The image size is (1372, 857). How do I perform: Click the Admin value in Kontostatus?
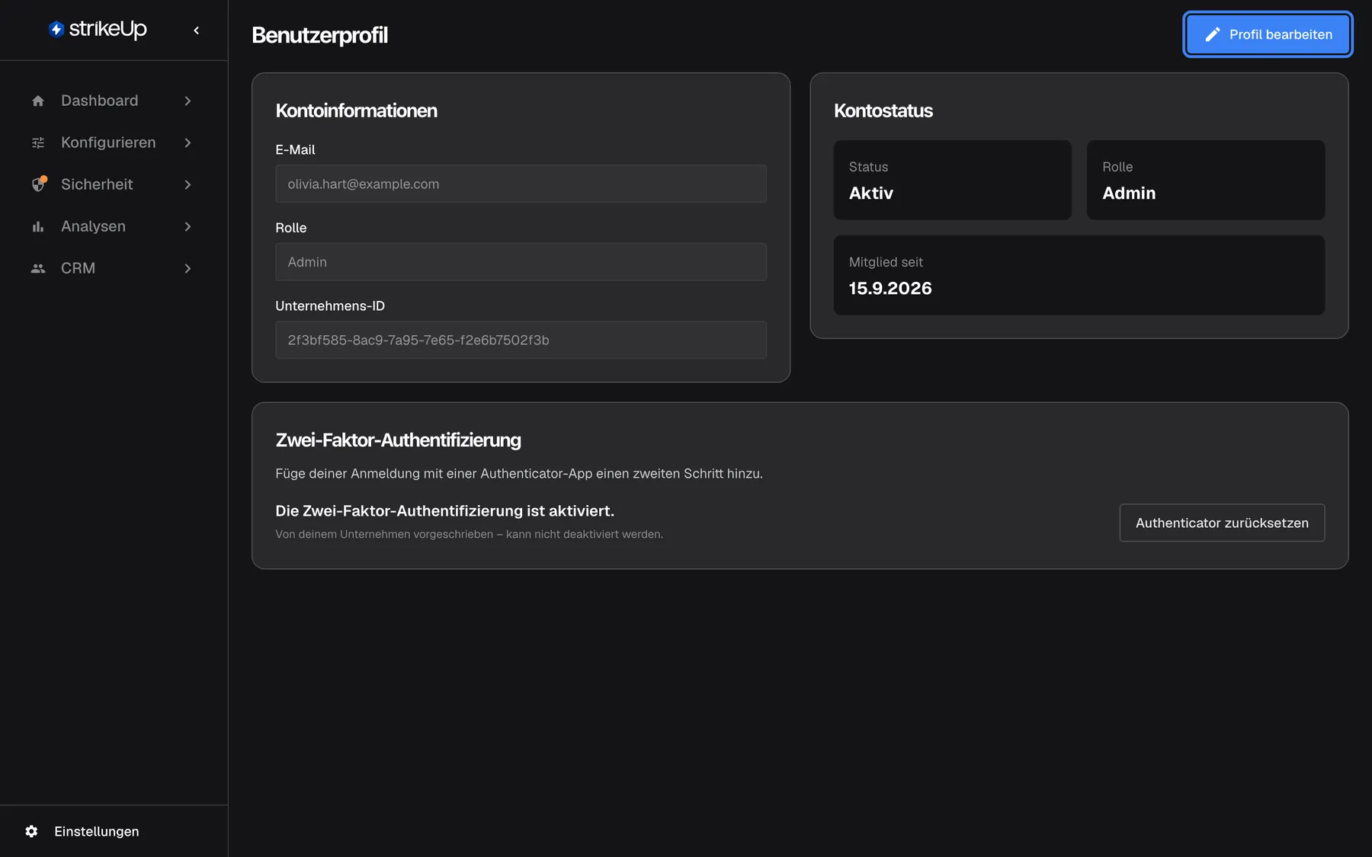pos(1129,193)
